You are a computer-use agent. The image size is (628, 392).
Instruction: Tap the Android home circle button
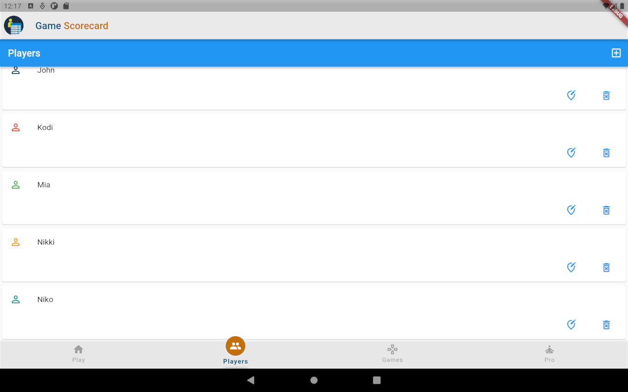point(314,380)
